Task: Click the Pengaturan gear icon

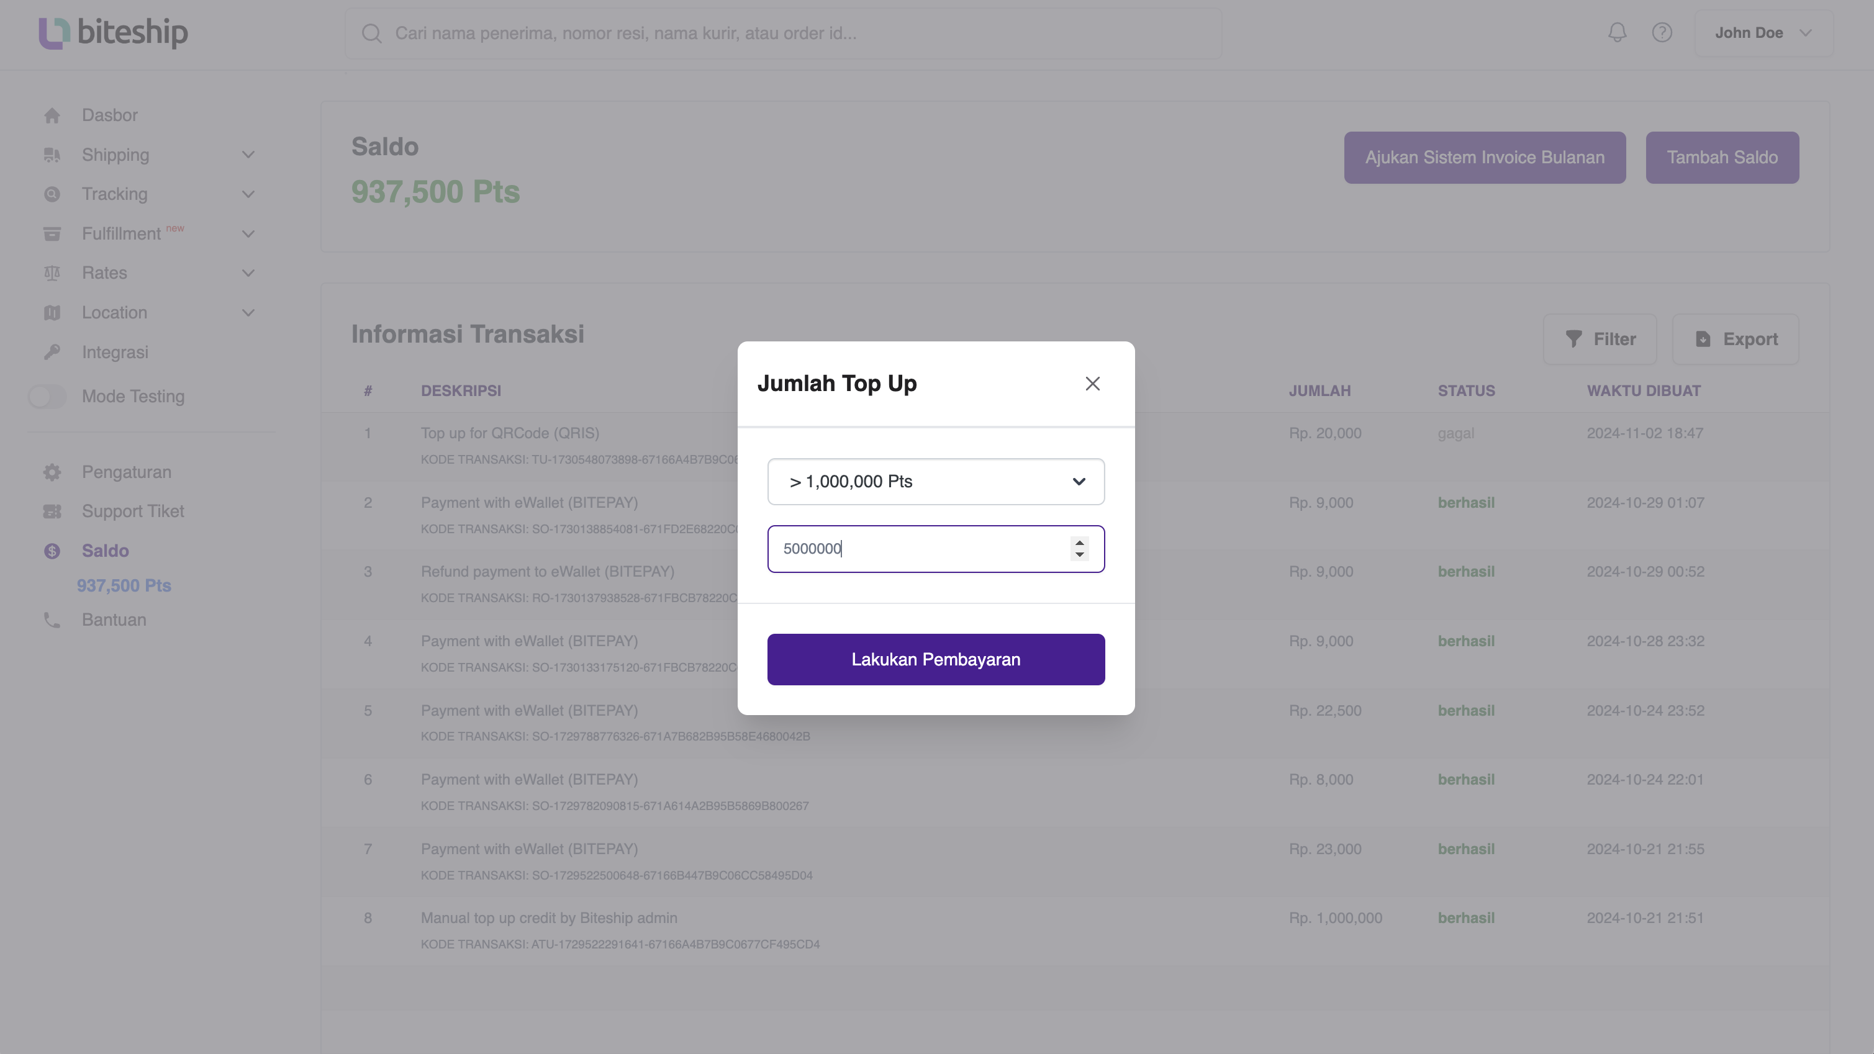Action: click(x=52, y=472)
